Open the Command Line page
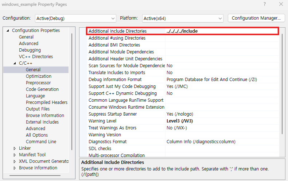Viewport: 288px width, 181px height. (x=41, y=142)
